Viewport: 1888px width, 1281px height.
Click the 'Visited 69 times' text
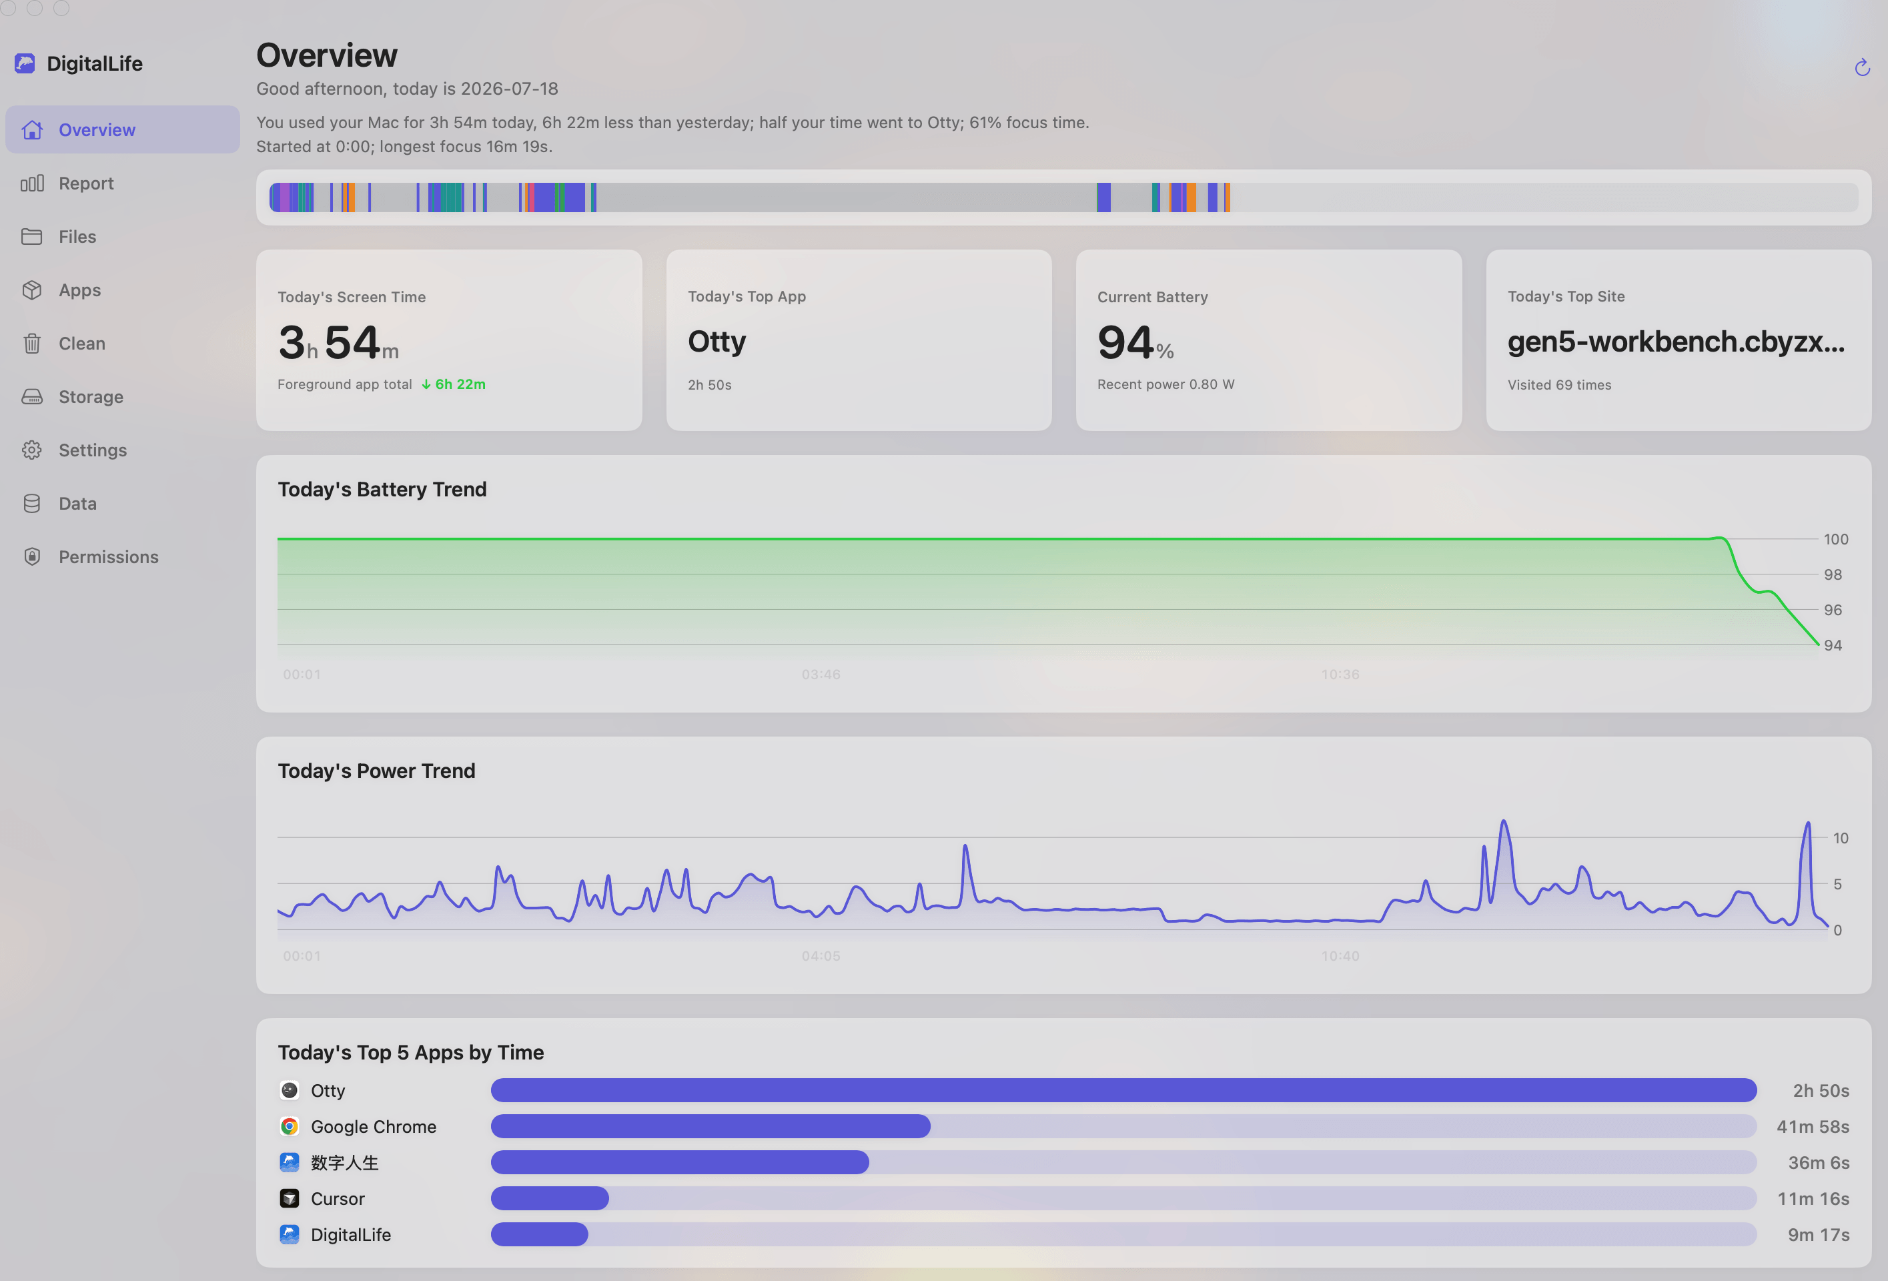[1559, 385]
